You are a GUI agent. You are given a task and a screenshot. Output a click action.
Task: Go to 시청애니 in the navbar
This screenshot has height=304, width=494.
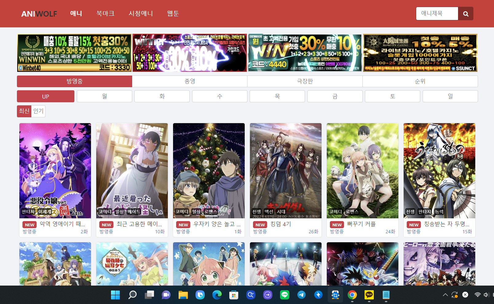click(140, 14)
